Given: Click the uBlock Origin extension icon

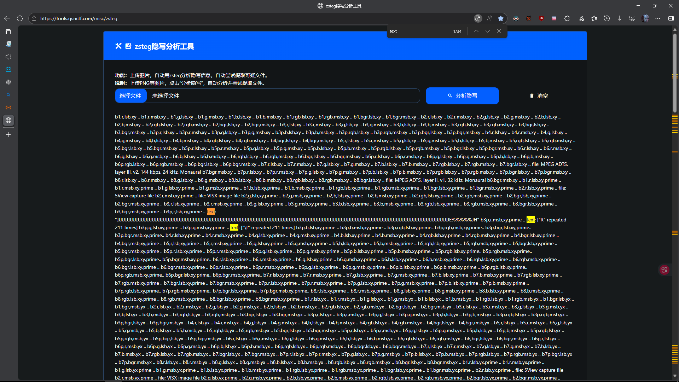Looking at the screenshot, I should tap(541, 18).
